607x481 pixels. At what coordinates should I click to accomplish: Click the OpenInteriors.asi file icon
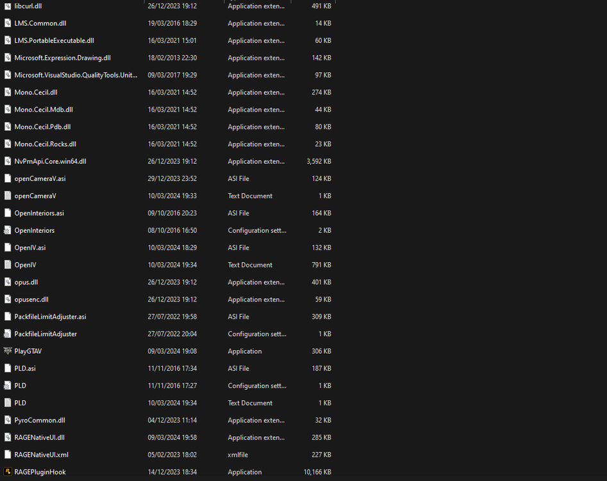click(x=7, y=213)
